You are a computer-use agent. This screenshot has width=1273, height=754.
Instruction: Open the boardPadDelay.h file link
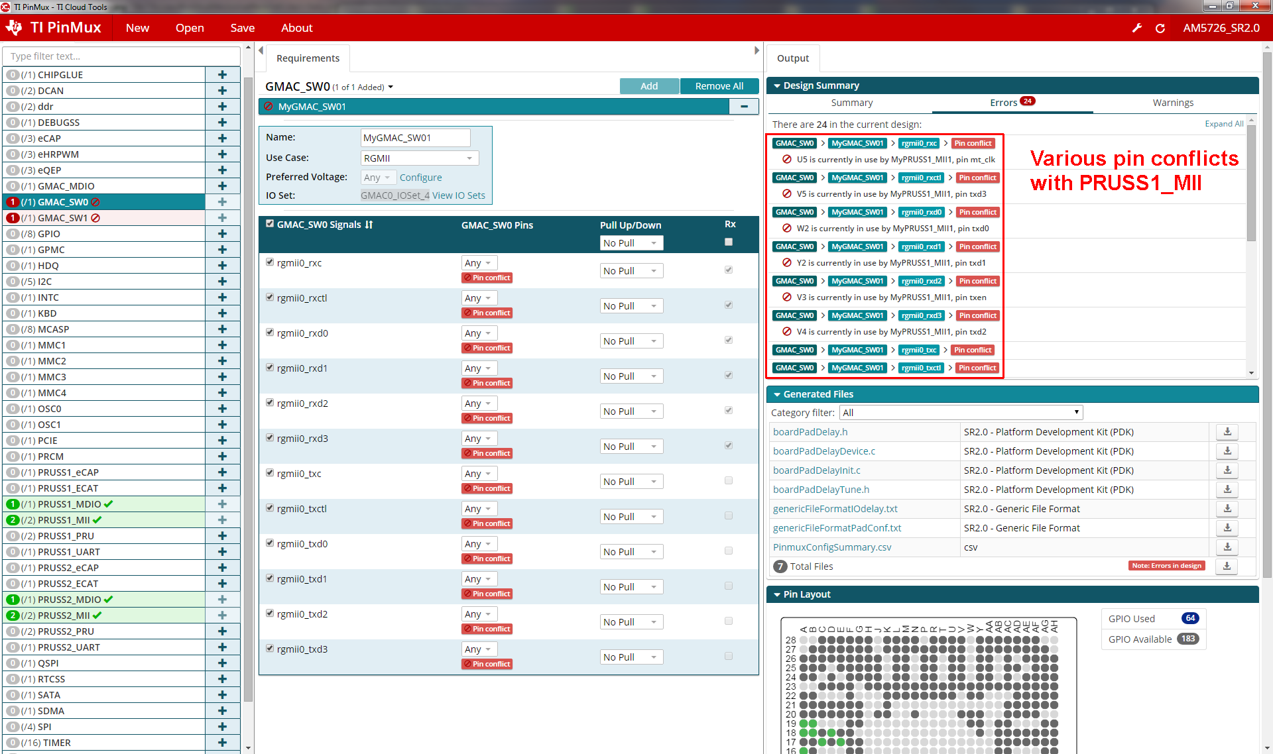click(810, 432)
